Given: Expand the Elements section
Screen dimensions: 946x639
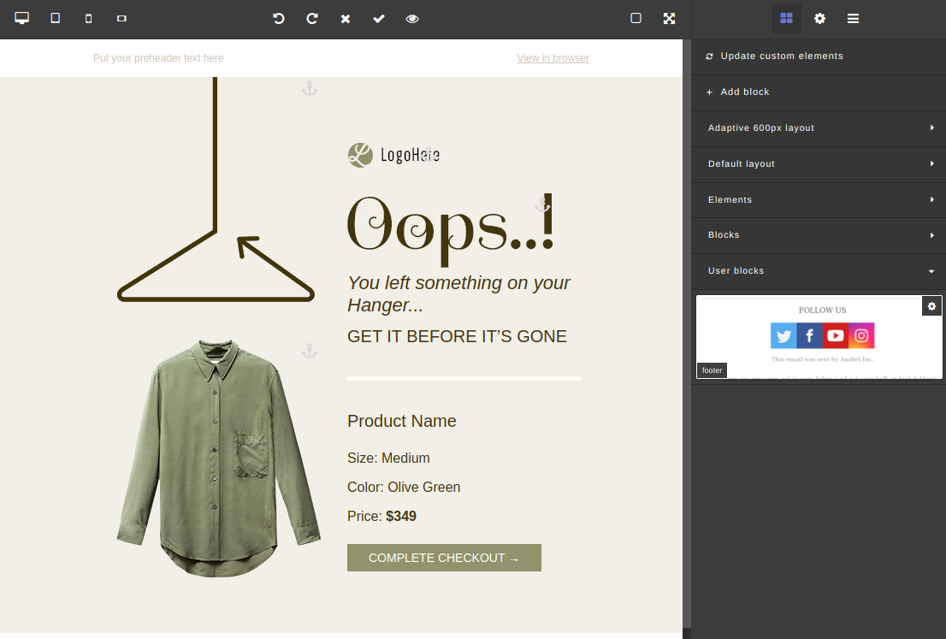Looking at the screenshot, I should point(818,199).
